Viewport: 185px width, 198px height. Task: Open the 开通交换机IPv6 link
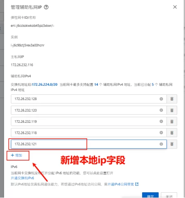22,178
